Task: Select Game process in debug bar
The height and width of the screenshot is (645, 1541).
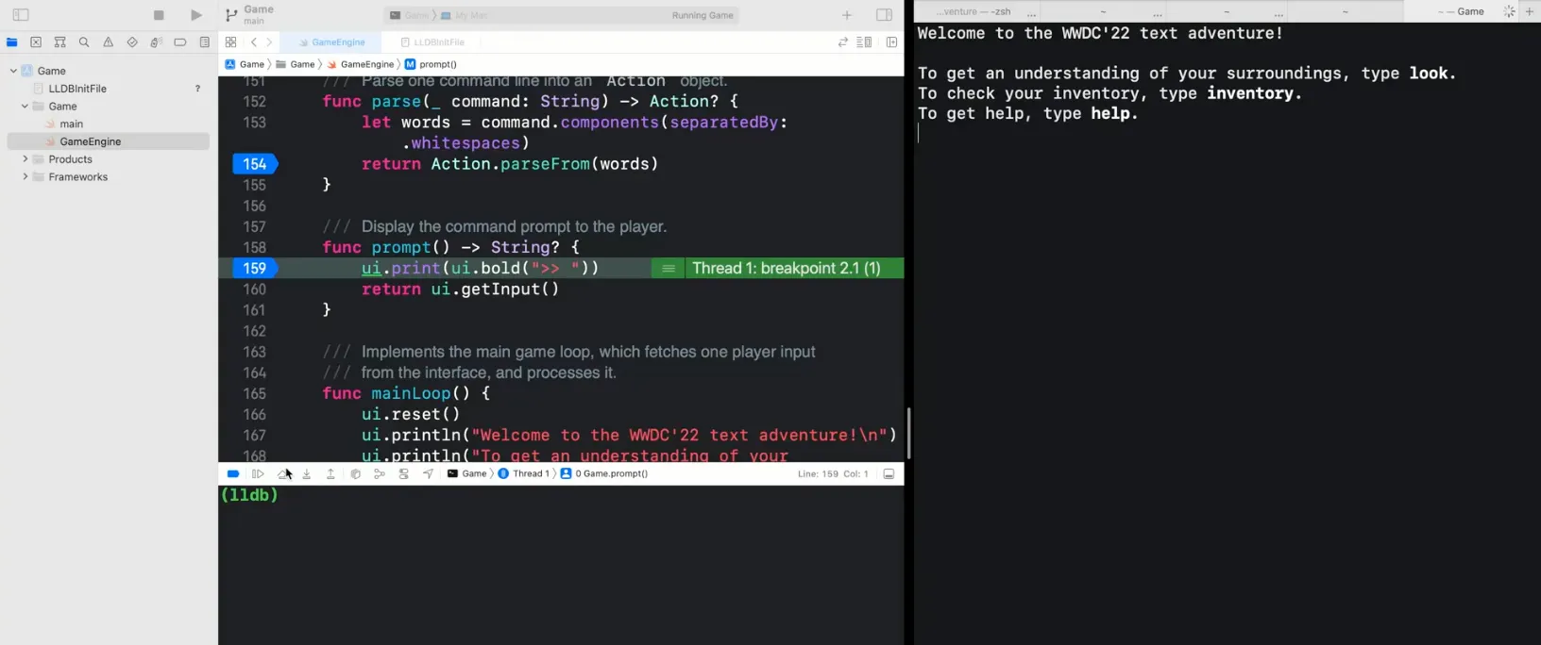Action: [467, 473]
